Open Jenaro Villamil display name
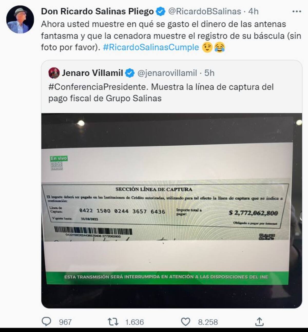The image size is (308, 332). (x=92, y=73)
